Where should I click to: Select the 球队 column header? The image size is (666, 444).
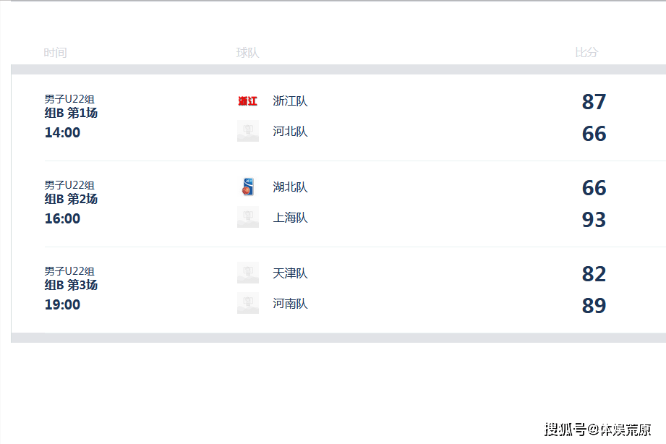(x=247, y=53)
